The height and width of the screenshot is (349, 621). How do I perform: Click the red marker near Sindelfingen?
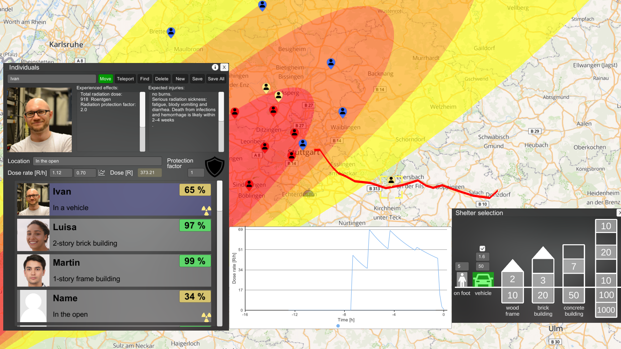[249, 185]
